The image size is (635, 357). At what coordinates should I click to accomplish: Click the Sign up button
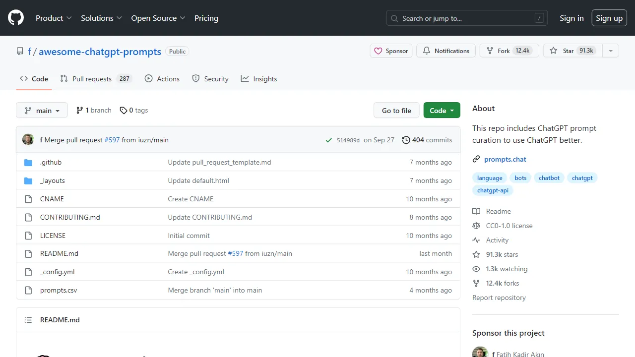click(x=609, y=18)
